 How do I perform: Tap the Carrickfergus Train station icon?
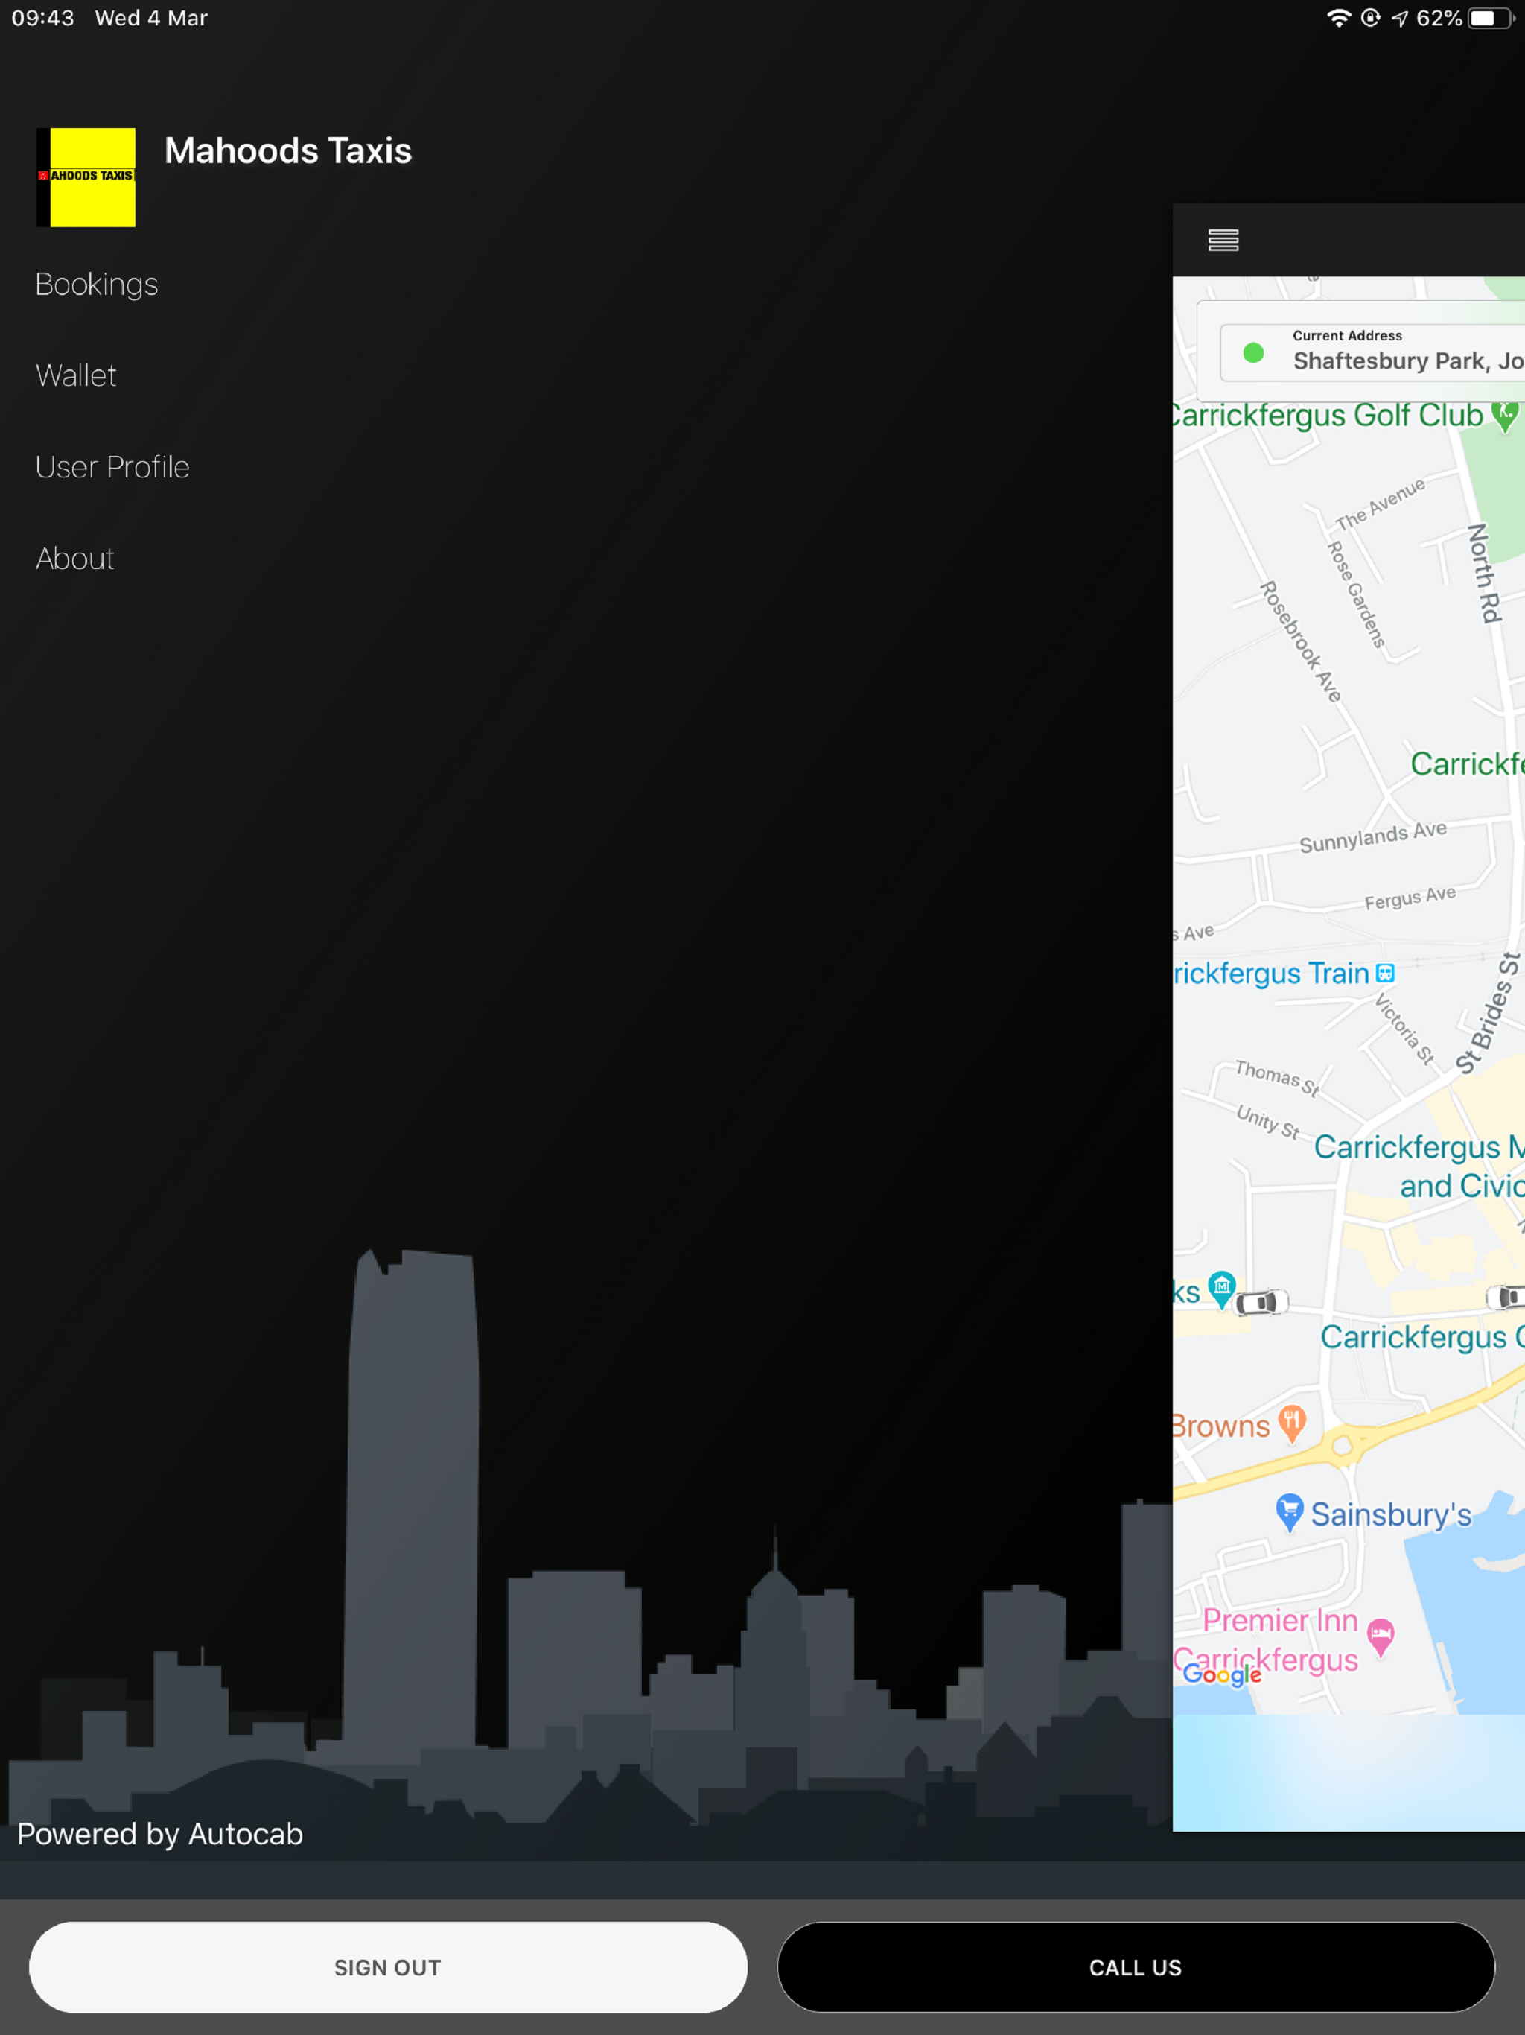click(1385, 974)
